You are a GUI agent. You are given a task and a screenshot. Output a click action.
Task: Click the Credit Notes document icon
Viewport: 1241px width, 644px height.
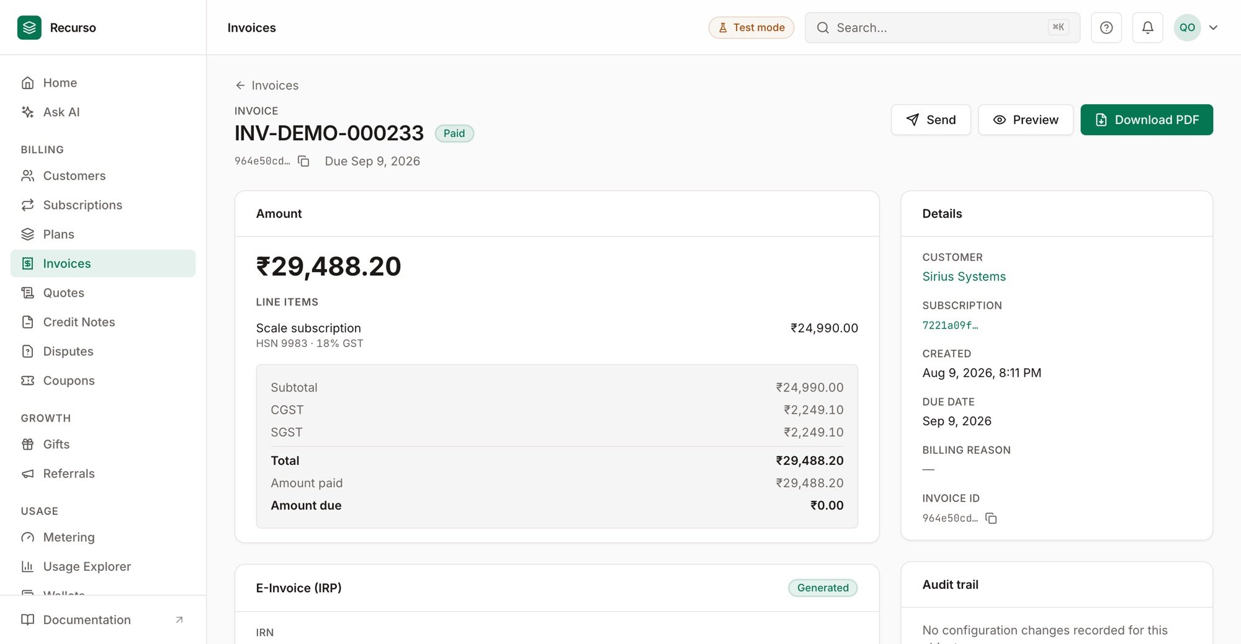coord(27,322)
